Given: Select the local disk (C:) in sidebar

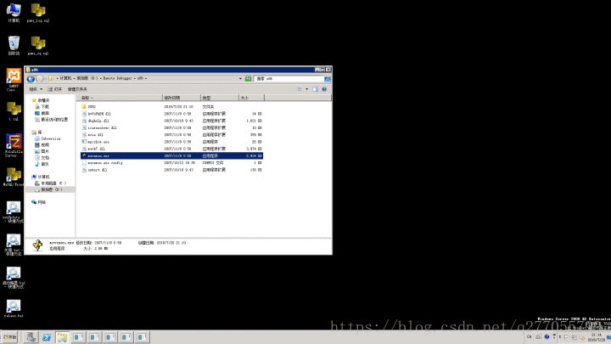Looking at the screenshot, I should pyautogui.click(x=51, y=183).
